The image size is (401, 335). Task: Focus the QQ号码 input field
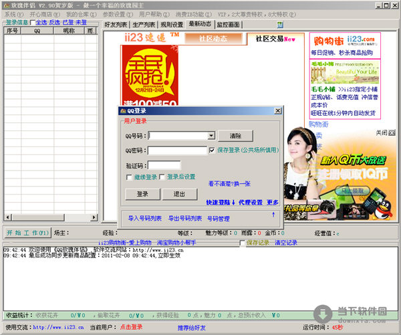point(178,136)
